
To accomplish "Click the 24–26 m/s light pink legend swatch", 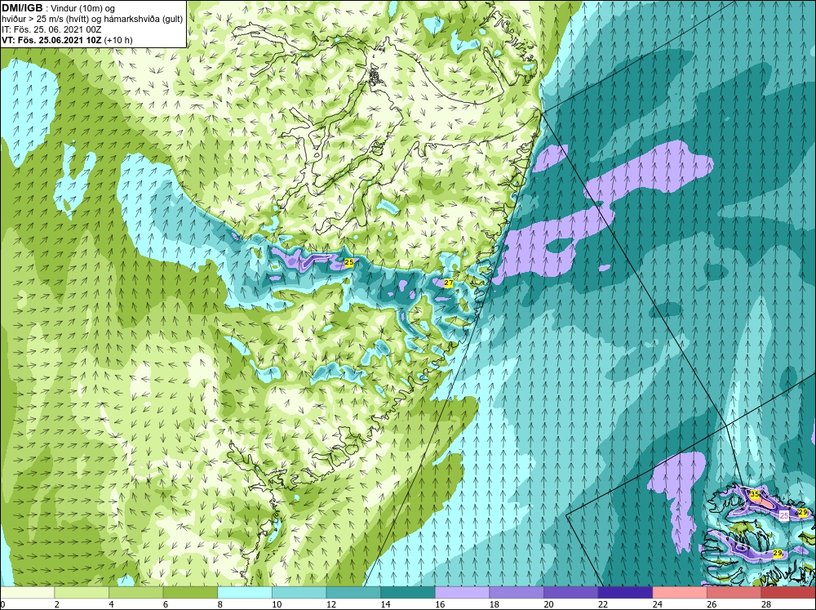I will click(x=680, y=593).
